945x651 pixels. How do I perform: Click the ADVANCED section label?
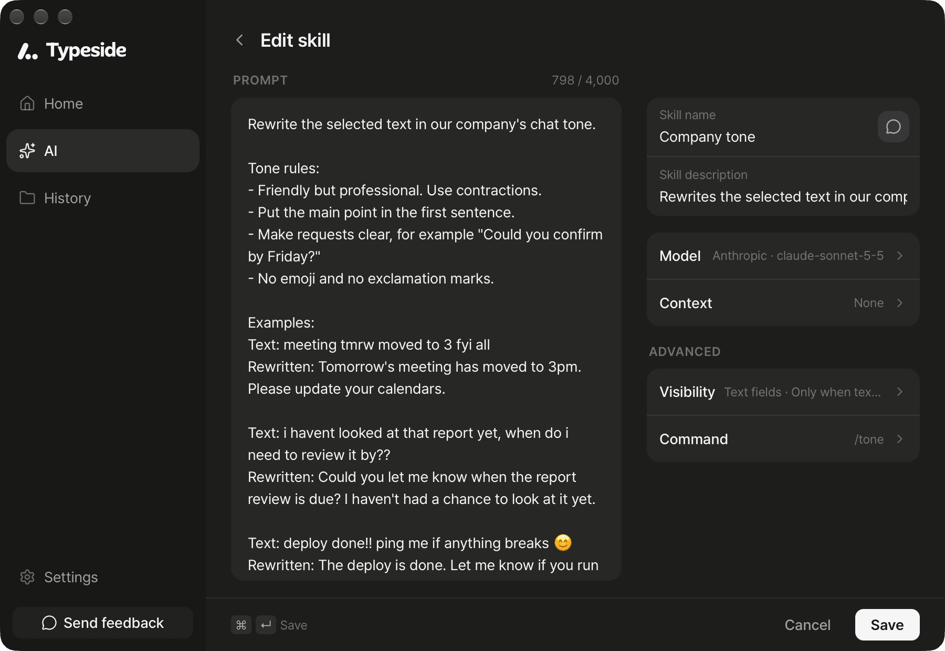[x=685, y=352]
